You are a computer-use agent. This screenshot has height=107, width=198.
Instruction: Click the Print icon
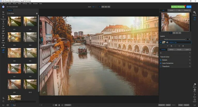[195, 90]
